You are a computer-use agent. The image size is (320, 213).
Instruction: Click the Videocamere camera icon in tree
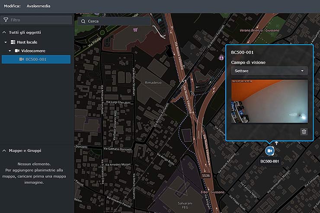pos(17,51)
